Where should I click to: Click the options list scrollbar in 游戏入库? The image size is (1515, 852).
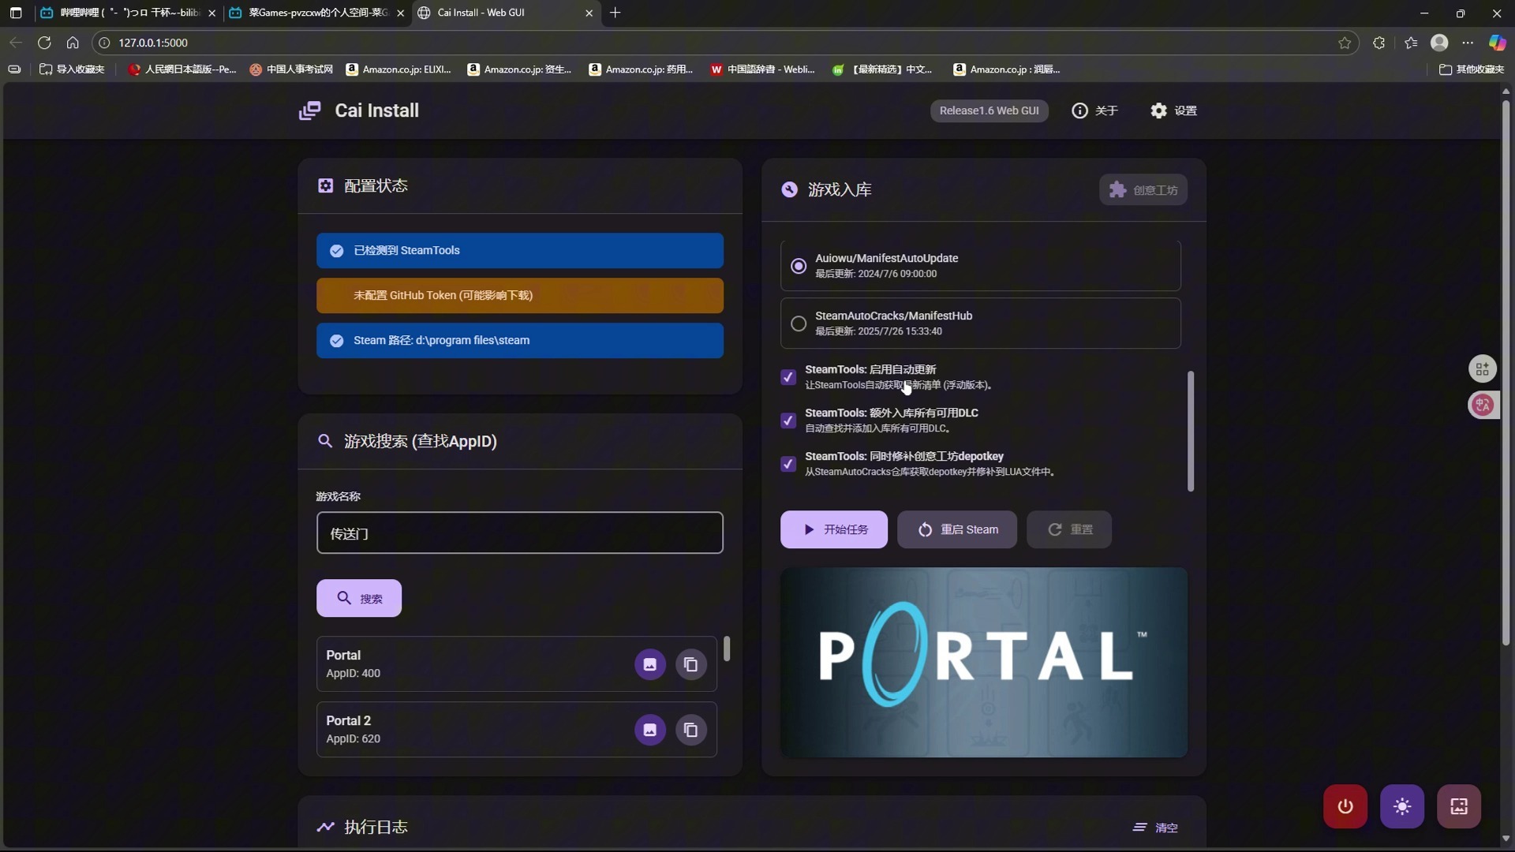1191,431
